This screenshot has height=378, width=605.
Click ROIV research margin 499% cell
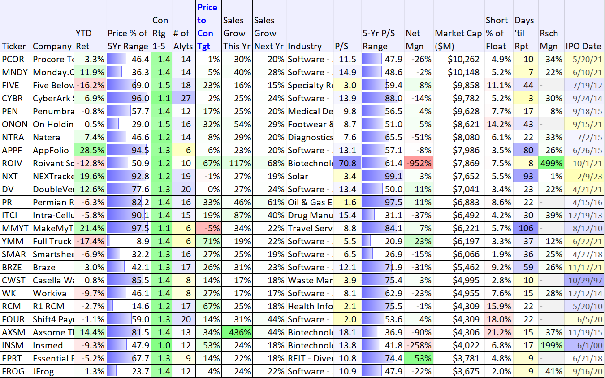click(550, 163)
